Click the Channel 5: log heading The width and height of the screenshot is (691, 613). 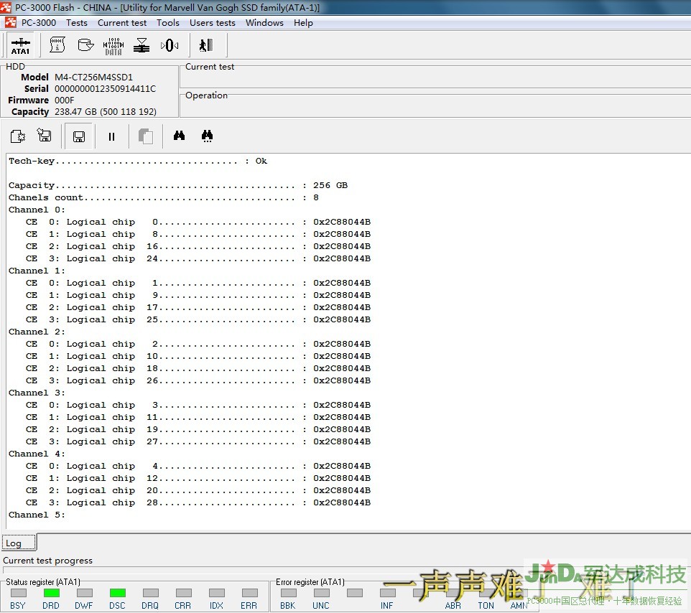37,515
